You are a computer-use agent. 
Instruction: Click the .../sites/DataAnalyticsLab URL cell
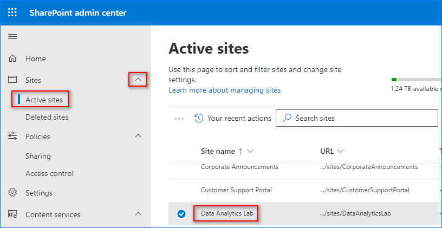(x=356, y=214)
